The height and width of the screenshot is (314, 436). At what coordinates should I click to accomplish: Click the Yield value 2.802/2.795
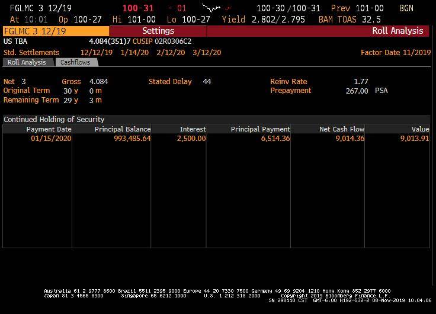pyautogui.click(x=278, y=20)
